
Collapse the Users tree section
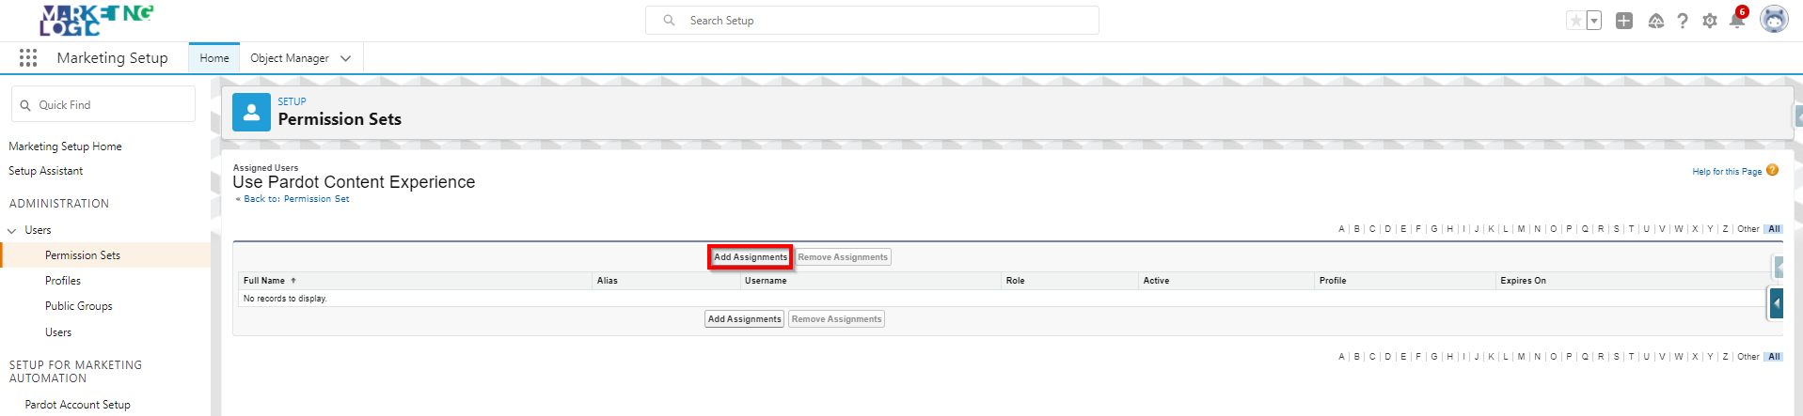(12, 230)
